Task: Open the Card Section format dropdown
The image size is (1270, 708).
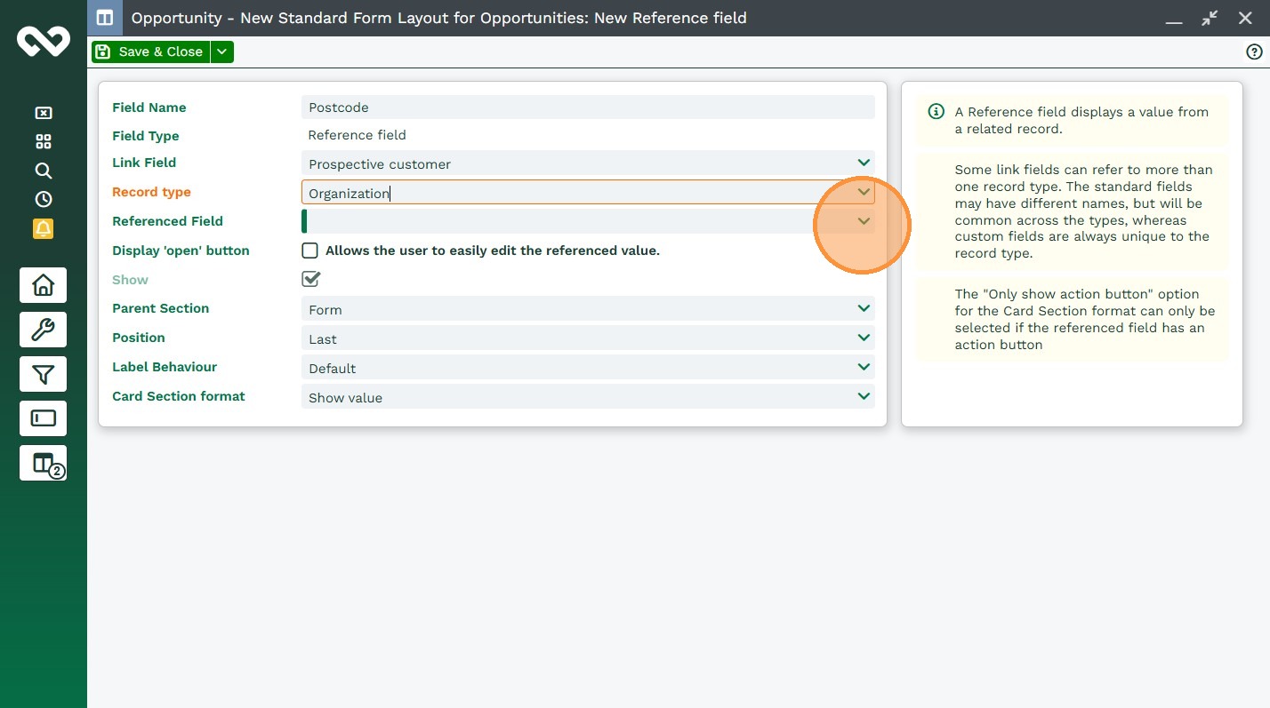Action: [863, 397]
